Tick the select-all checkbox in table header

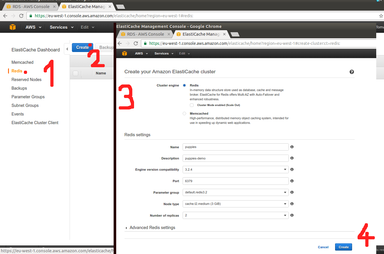[x=75, y=73]
